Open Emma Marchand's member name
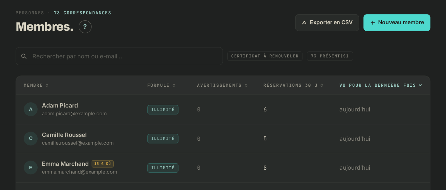446x190 pixels. (65, 164)
